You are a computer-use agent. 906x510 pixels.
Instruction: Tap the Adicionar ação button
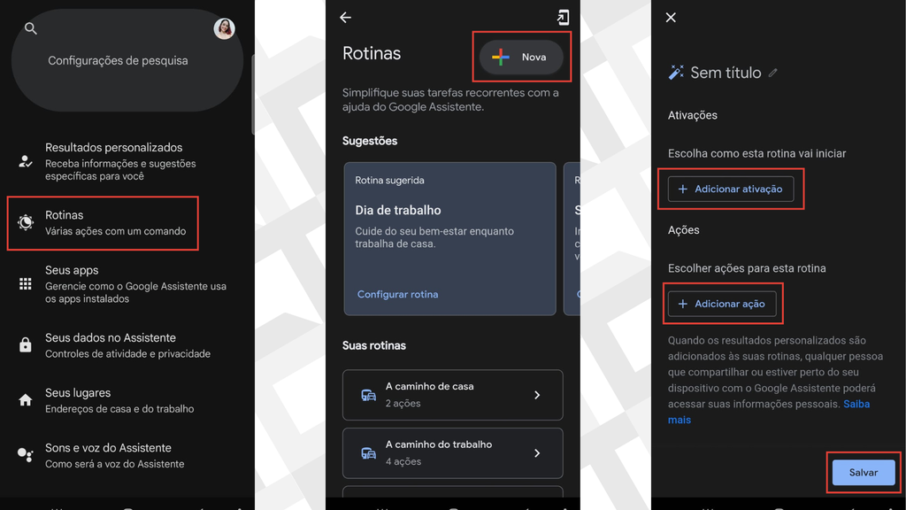pyautogui.click(x=722, y=304)
